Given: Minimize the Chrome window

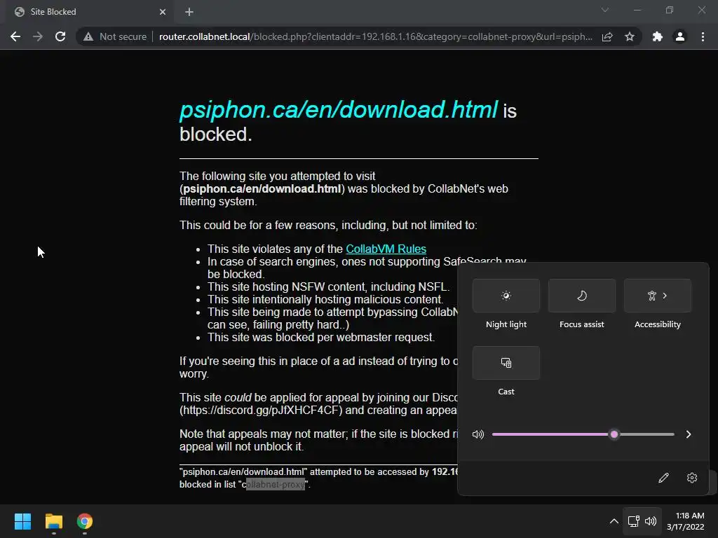Looking at the screenshot, I should pos(637,10).
